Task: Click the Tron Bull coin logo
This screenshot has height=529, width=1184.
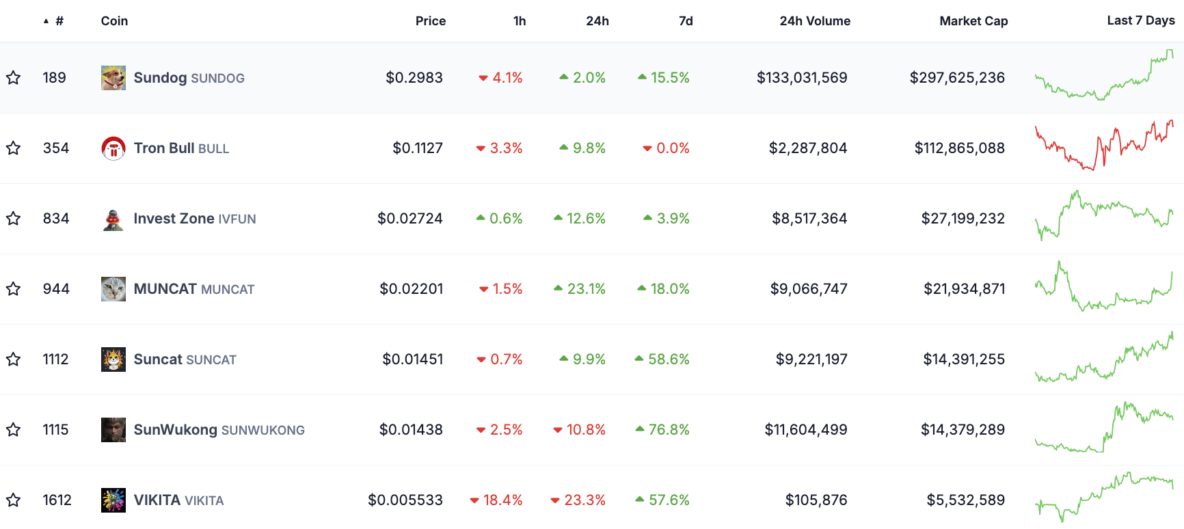Action: pyautogui.click(x=113, y=148)
